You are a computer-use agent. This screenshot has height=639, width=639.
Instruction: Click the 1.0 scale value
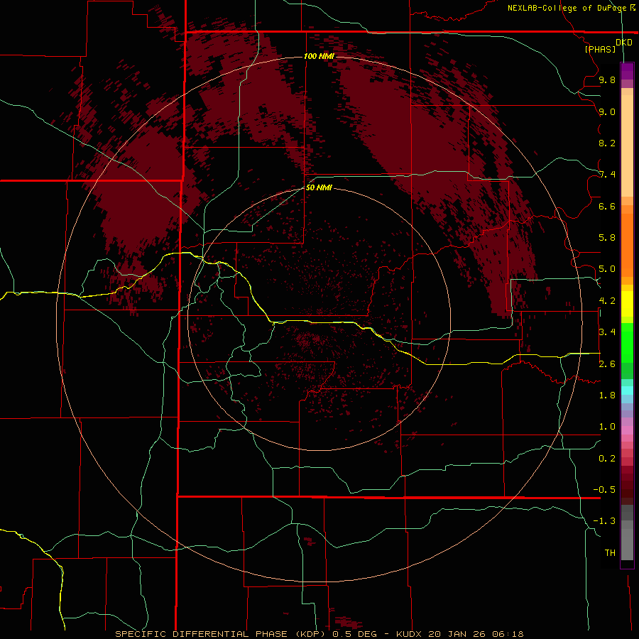(x=607, y=427)
